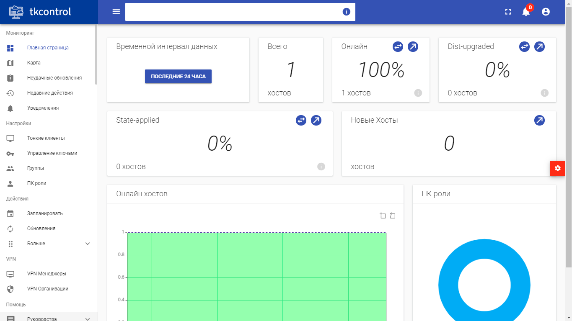Screen dimensions: 572x321
Task: Toggle fullscreen mode icon in header
Action: 508,12
